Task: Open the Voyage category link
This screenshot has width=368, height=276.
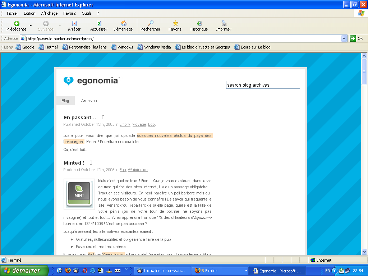Action: point(139,124)
